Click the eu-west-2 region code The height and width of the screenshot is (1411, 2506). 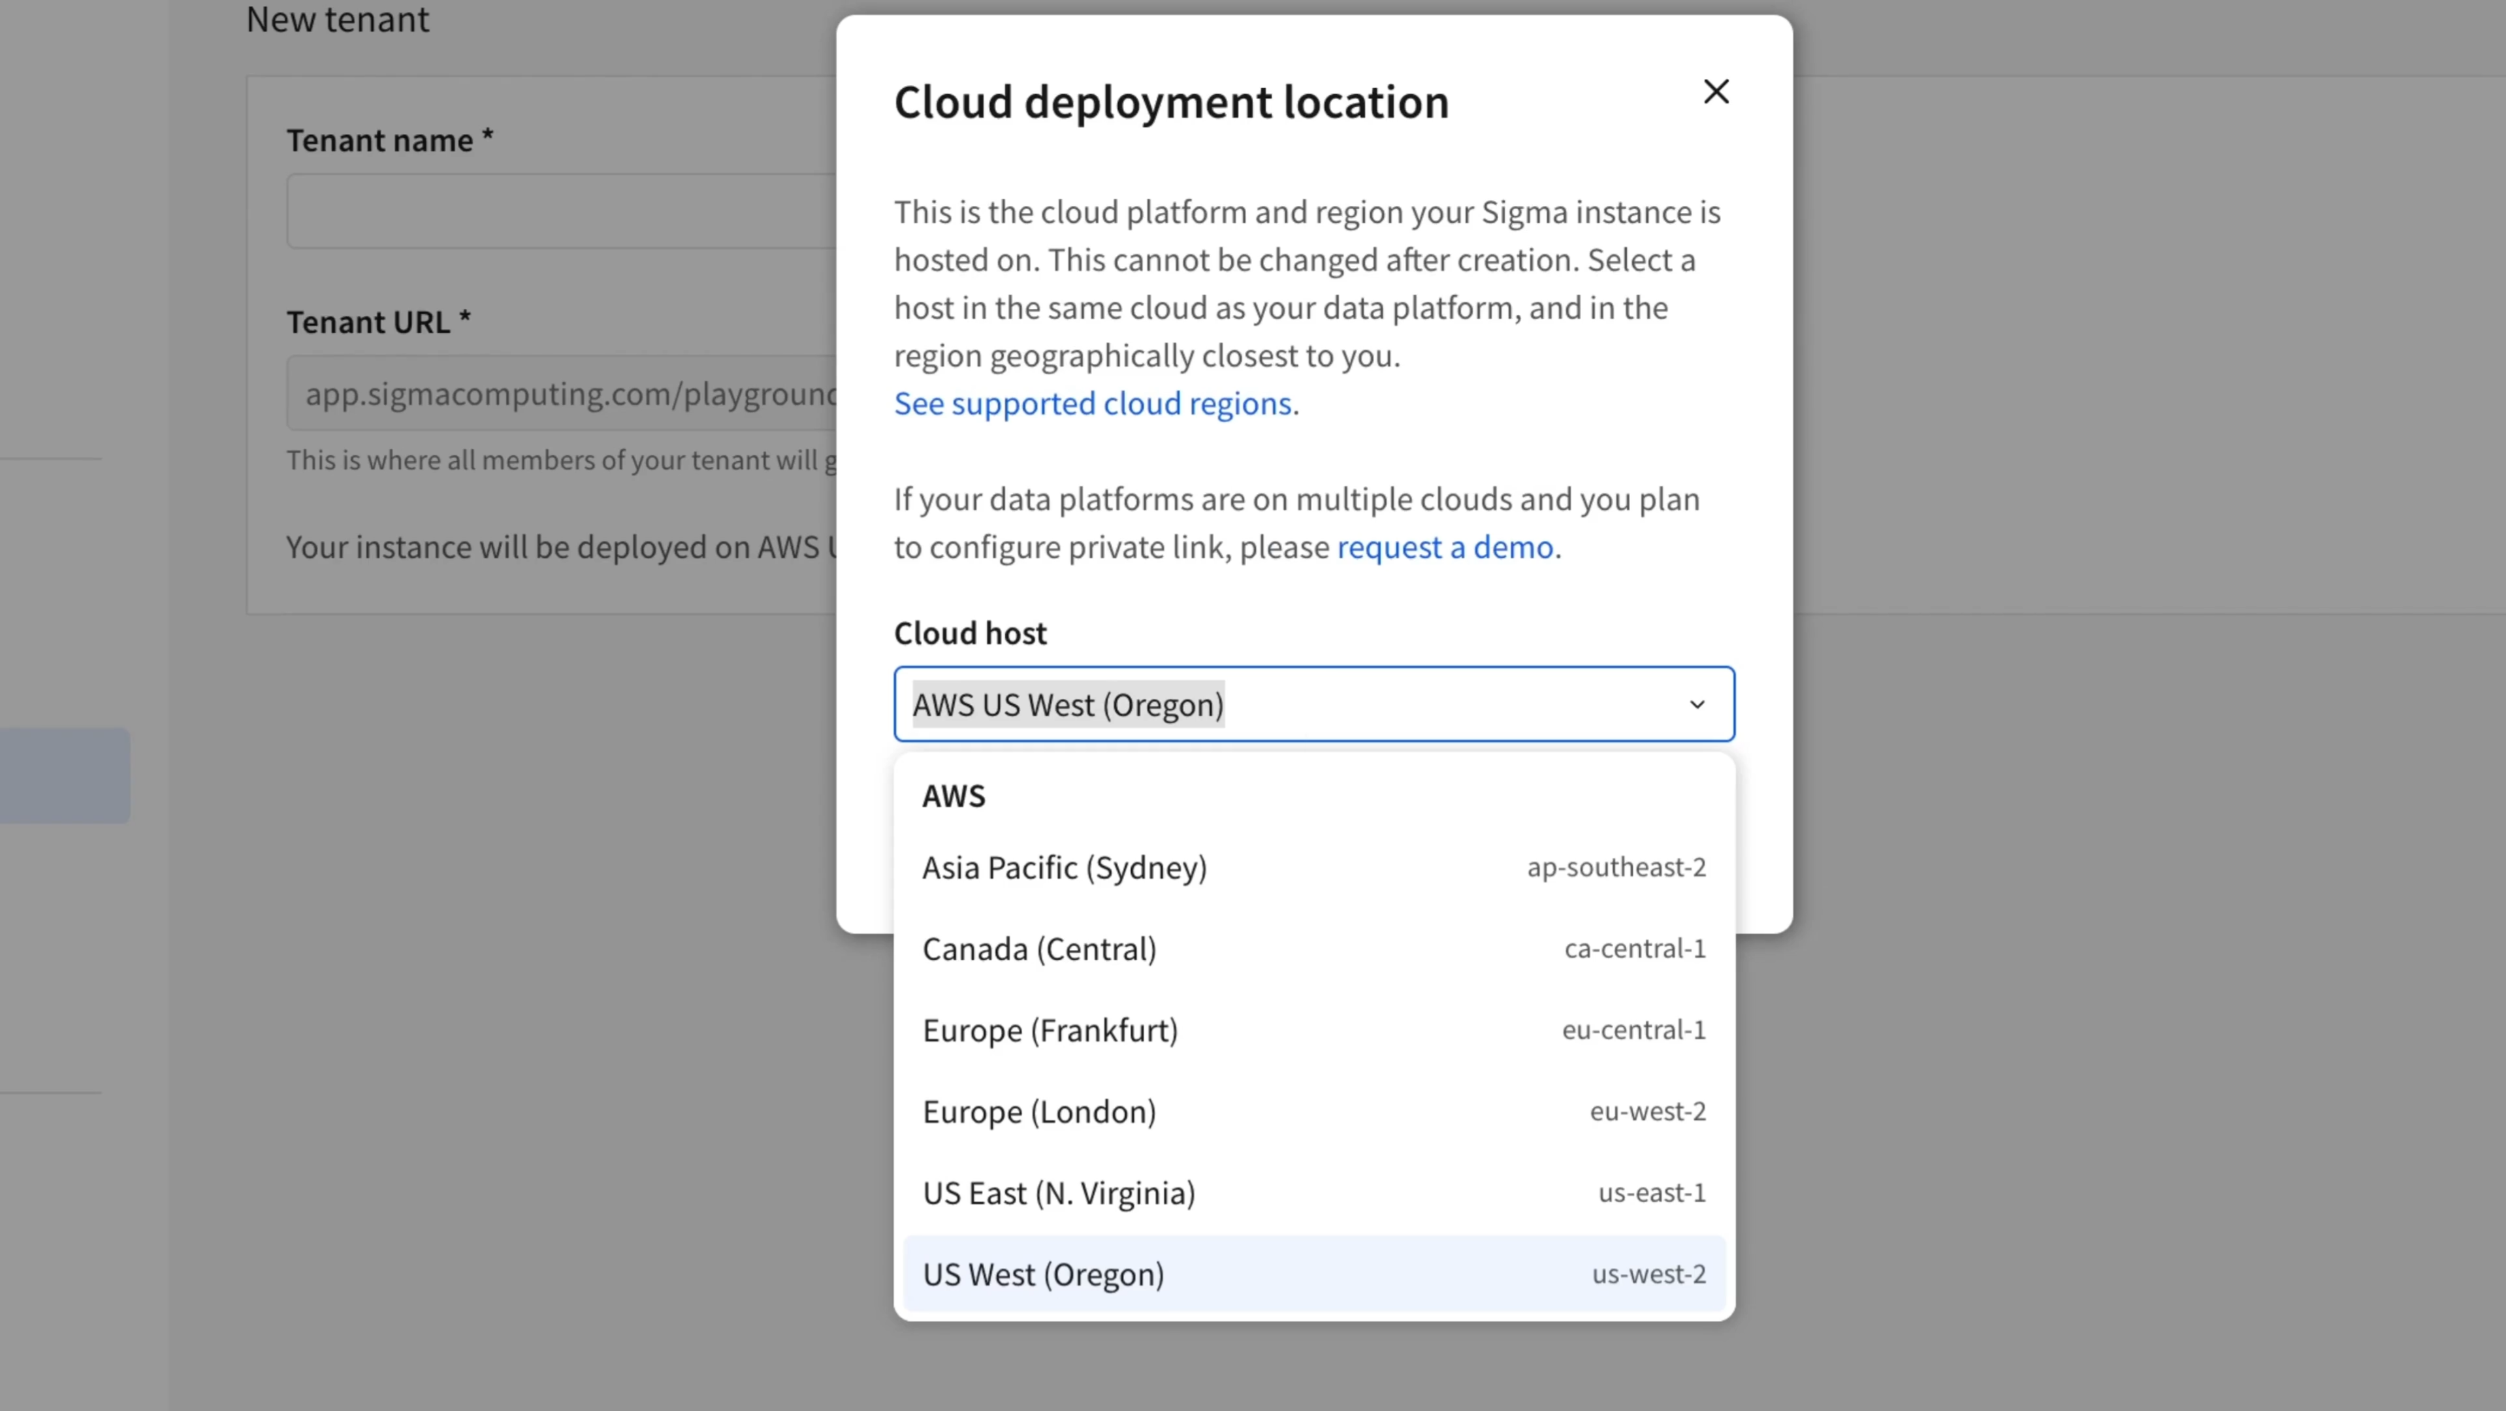click(x=1647, y=1111)
